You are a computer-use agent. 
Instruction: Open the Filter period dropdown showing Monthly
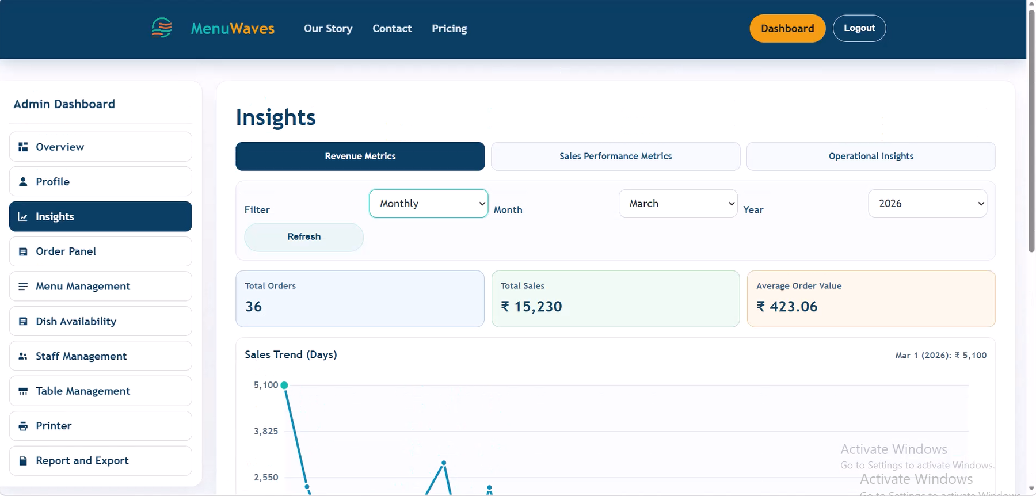(x=429, y=203)
